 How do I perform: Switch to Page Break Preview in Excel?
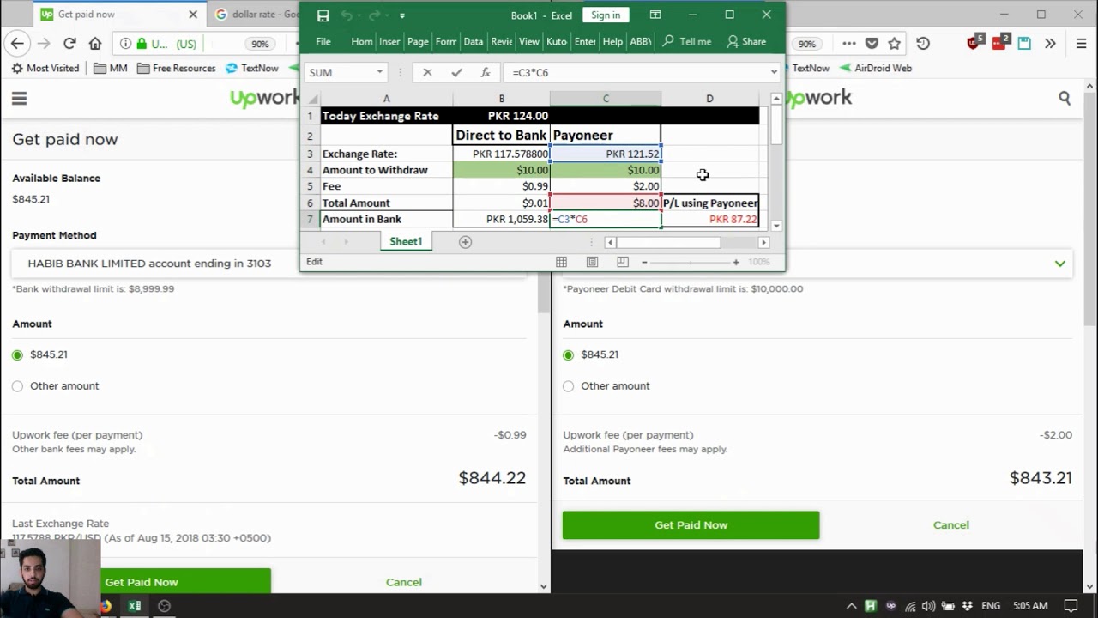[623, 262]
